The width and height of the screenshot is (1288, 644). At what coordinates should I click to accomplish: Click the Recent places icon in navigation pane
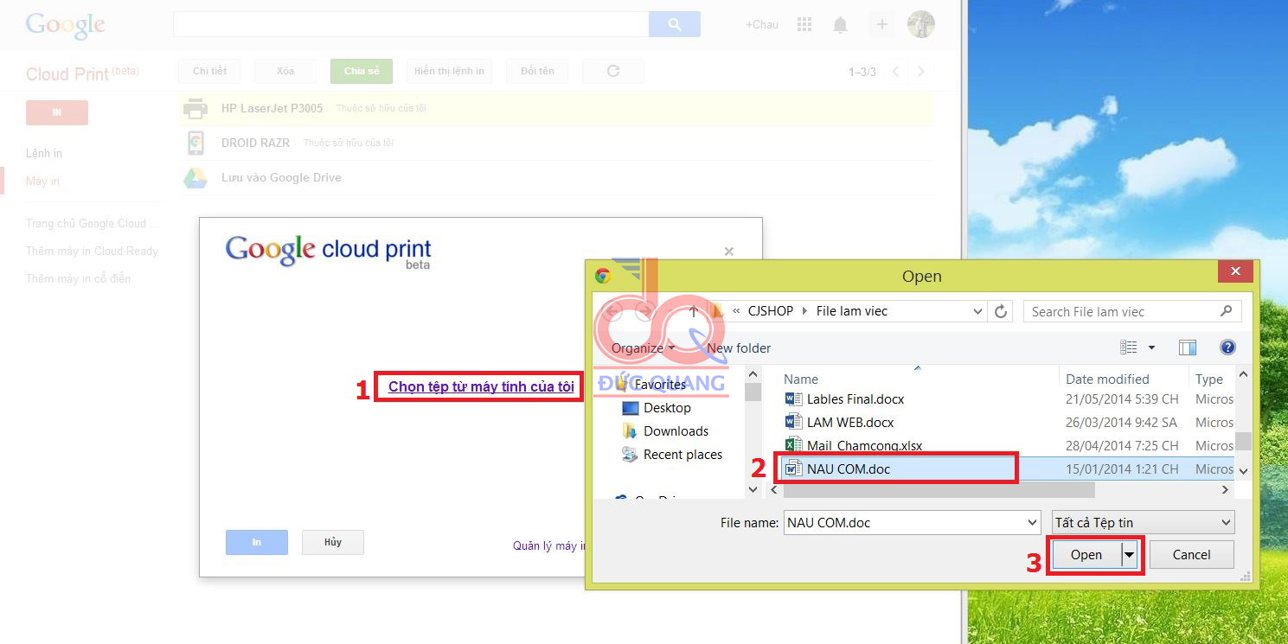[x=631, y=455]
